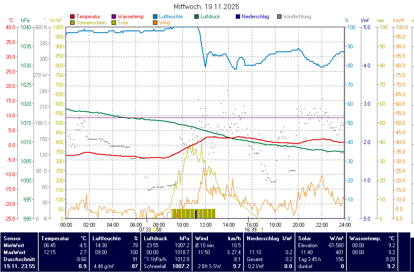This screenshot has height=272, width=414.
Task: Click the gray Windrichtung legend swatch
Action: (279, 17)
